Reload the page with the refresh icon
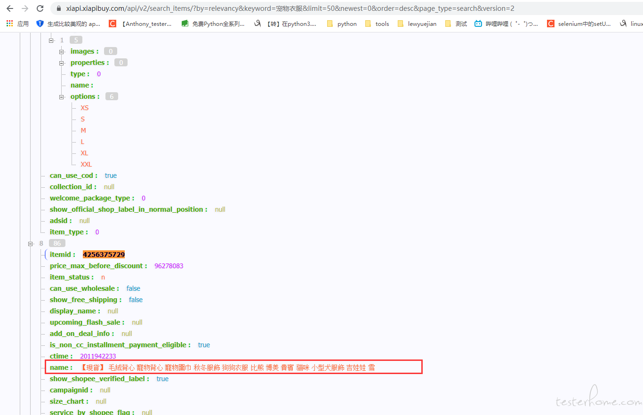Image resolution: width=643 pixels, height=415 pixels. coord(40,8)
